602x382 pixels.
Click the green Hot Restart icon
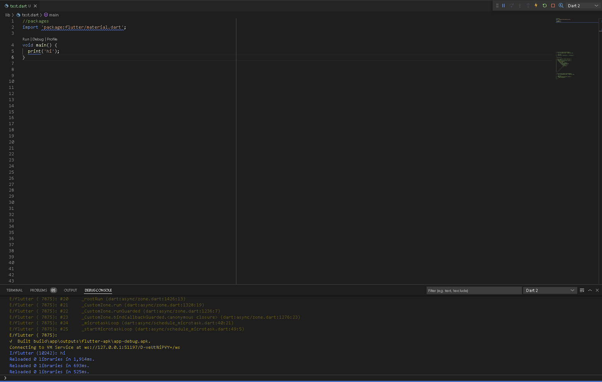tap(544, 6)
